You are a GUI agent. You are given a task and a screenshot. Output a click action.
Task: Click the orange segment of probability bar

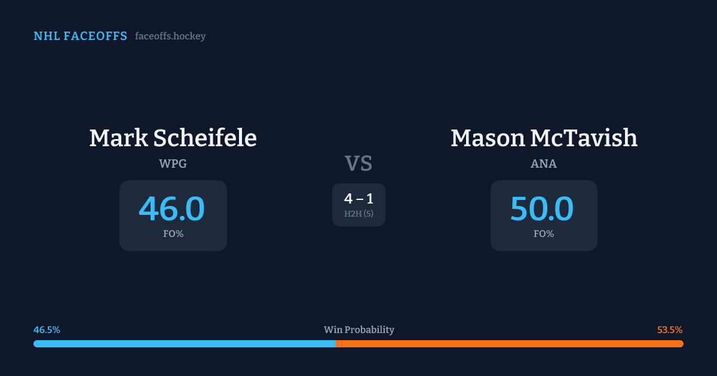(x=509, y=344)
